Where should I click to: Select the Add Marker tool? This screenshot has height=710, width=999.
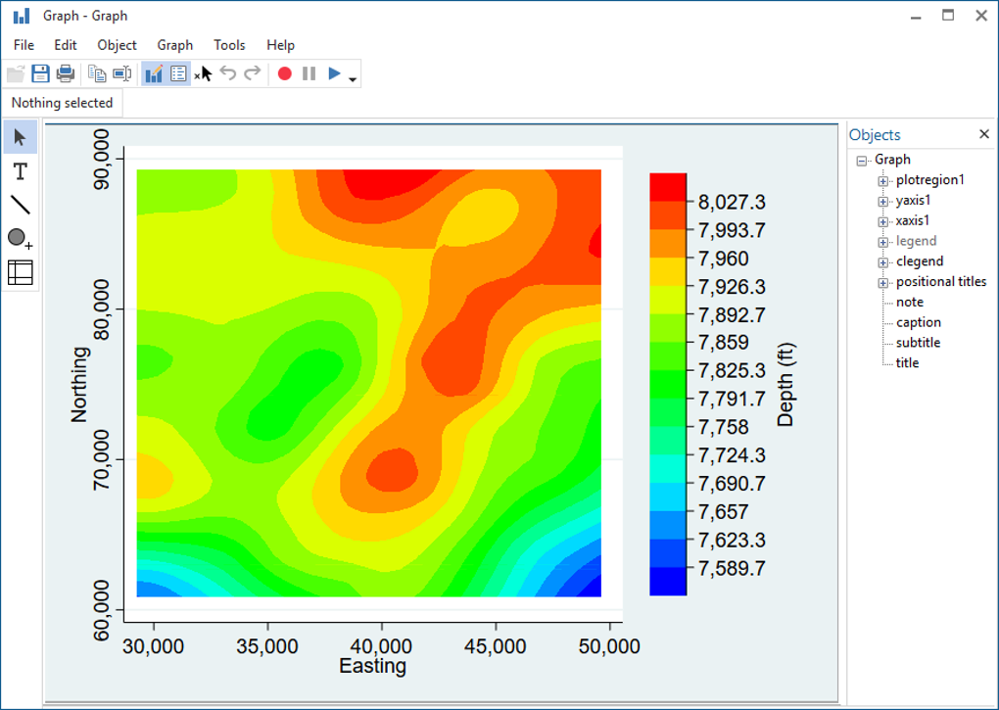click(x=21, y=238)
